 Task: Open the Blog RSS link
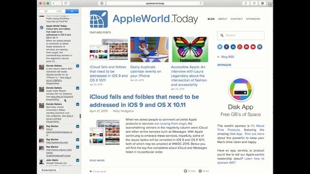tap(227, 57)
